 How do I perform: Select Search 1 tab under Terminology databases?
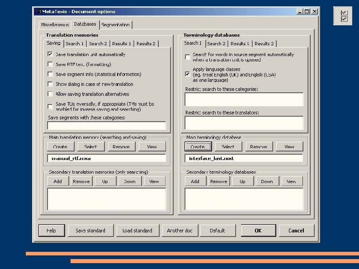(193, 43)
